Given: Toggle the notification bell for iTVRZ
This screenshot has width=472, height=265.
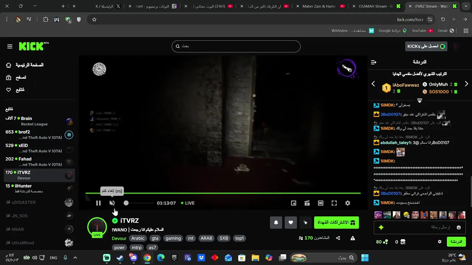Looking at the screenshot, I should coord(276,222).
